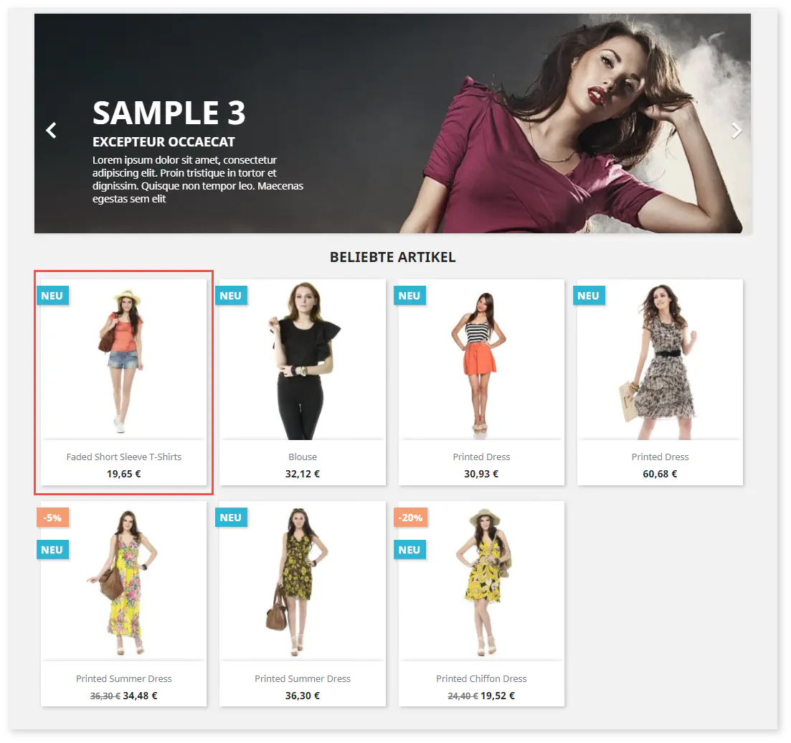
Task: Open the Blouse product title link
Action: (303, 457)
